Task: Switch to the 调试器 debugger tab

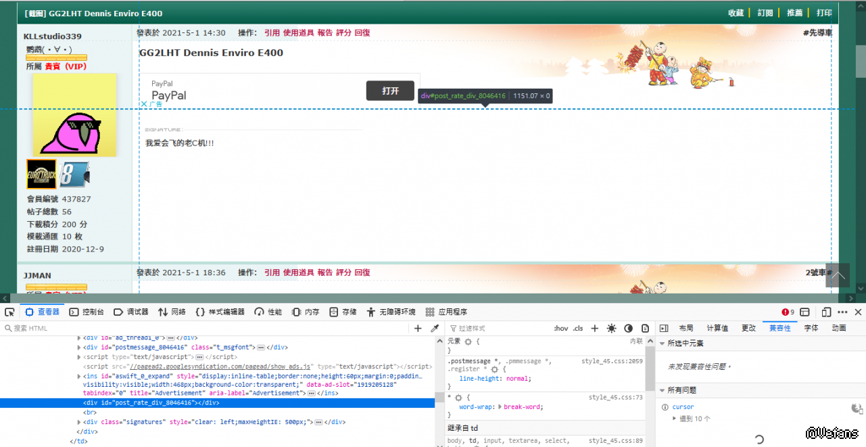Action: tap(131, 312)
